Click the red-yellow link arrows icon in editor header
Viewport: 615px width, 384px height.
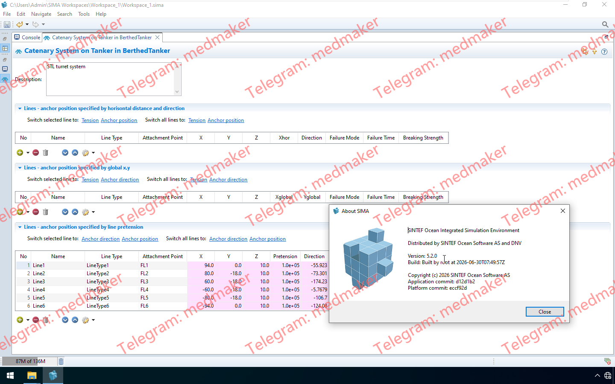pyautogui.click(x=585, y=52)
